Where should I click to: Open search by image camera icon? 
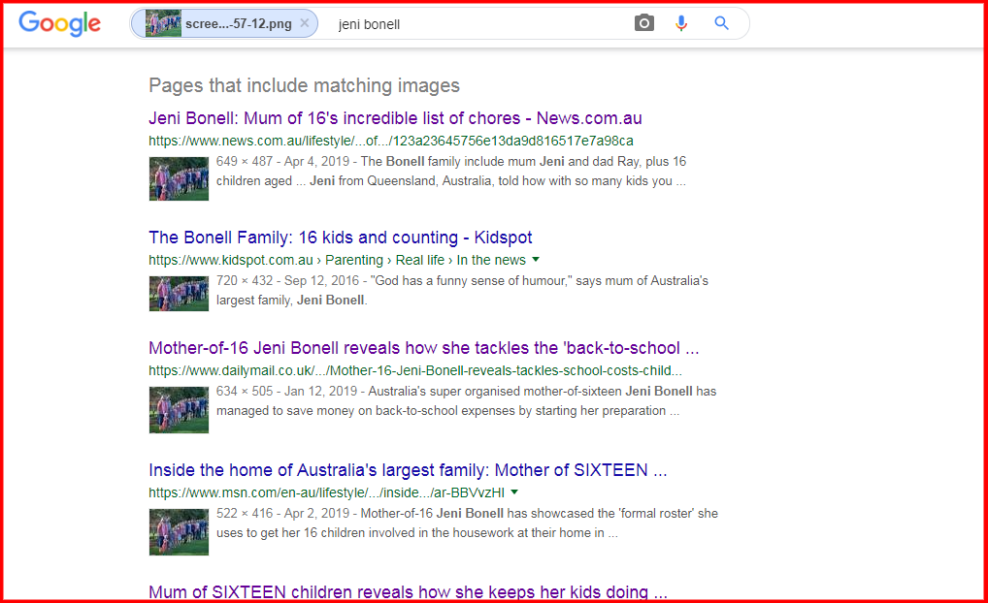tap(644, 23)
